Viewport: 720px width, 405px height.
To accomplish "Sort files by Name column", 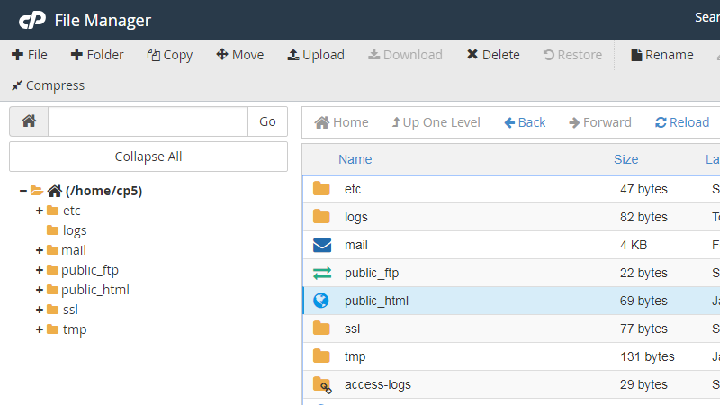I will [x=355, y=159].
